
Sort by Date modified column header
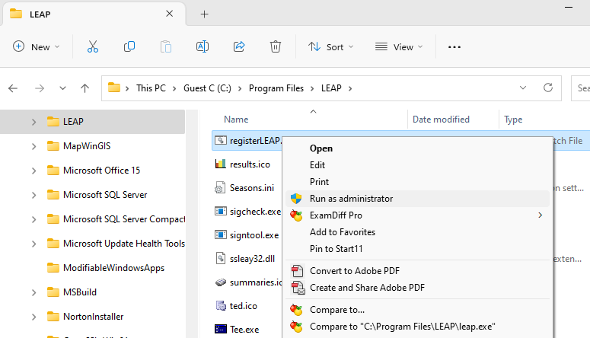coord(441,120)
